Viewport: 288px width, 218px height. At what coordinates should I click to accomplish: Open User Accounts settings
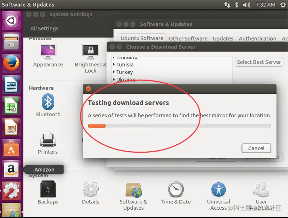point(261,196)
